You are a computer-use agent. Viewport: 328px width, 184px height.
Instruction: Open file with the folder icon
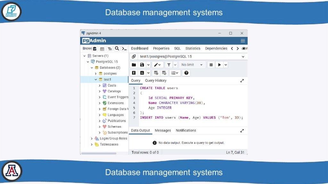[134, 65]
